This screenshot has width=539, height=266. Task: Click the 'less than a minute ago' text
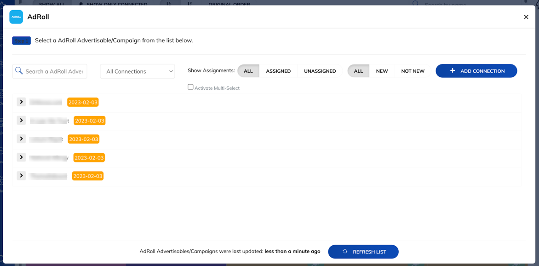292,252
